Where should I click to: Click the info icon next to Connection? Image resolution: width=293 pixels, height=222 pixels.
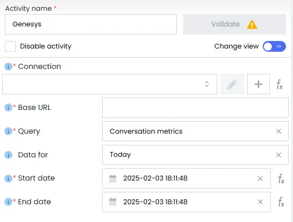click(x=8, y=66)
